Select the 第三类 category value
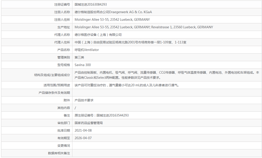This screenshot has height=158, width=262. click(79, 58)
